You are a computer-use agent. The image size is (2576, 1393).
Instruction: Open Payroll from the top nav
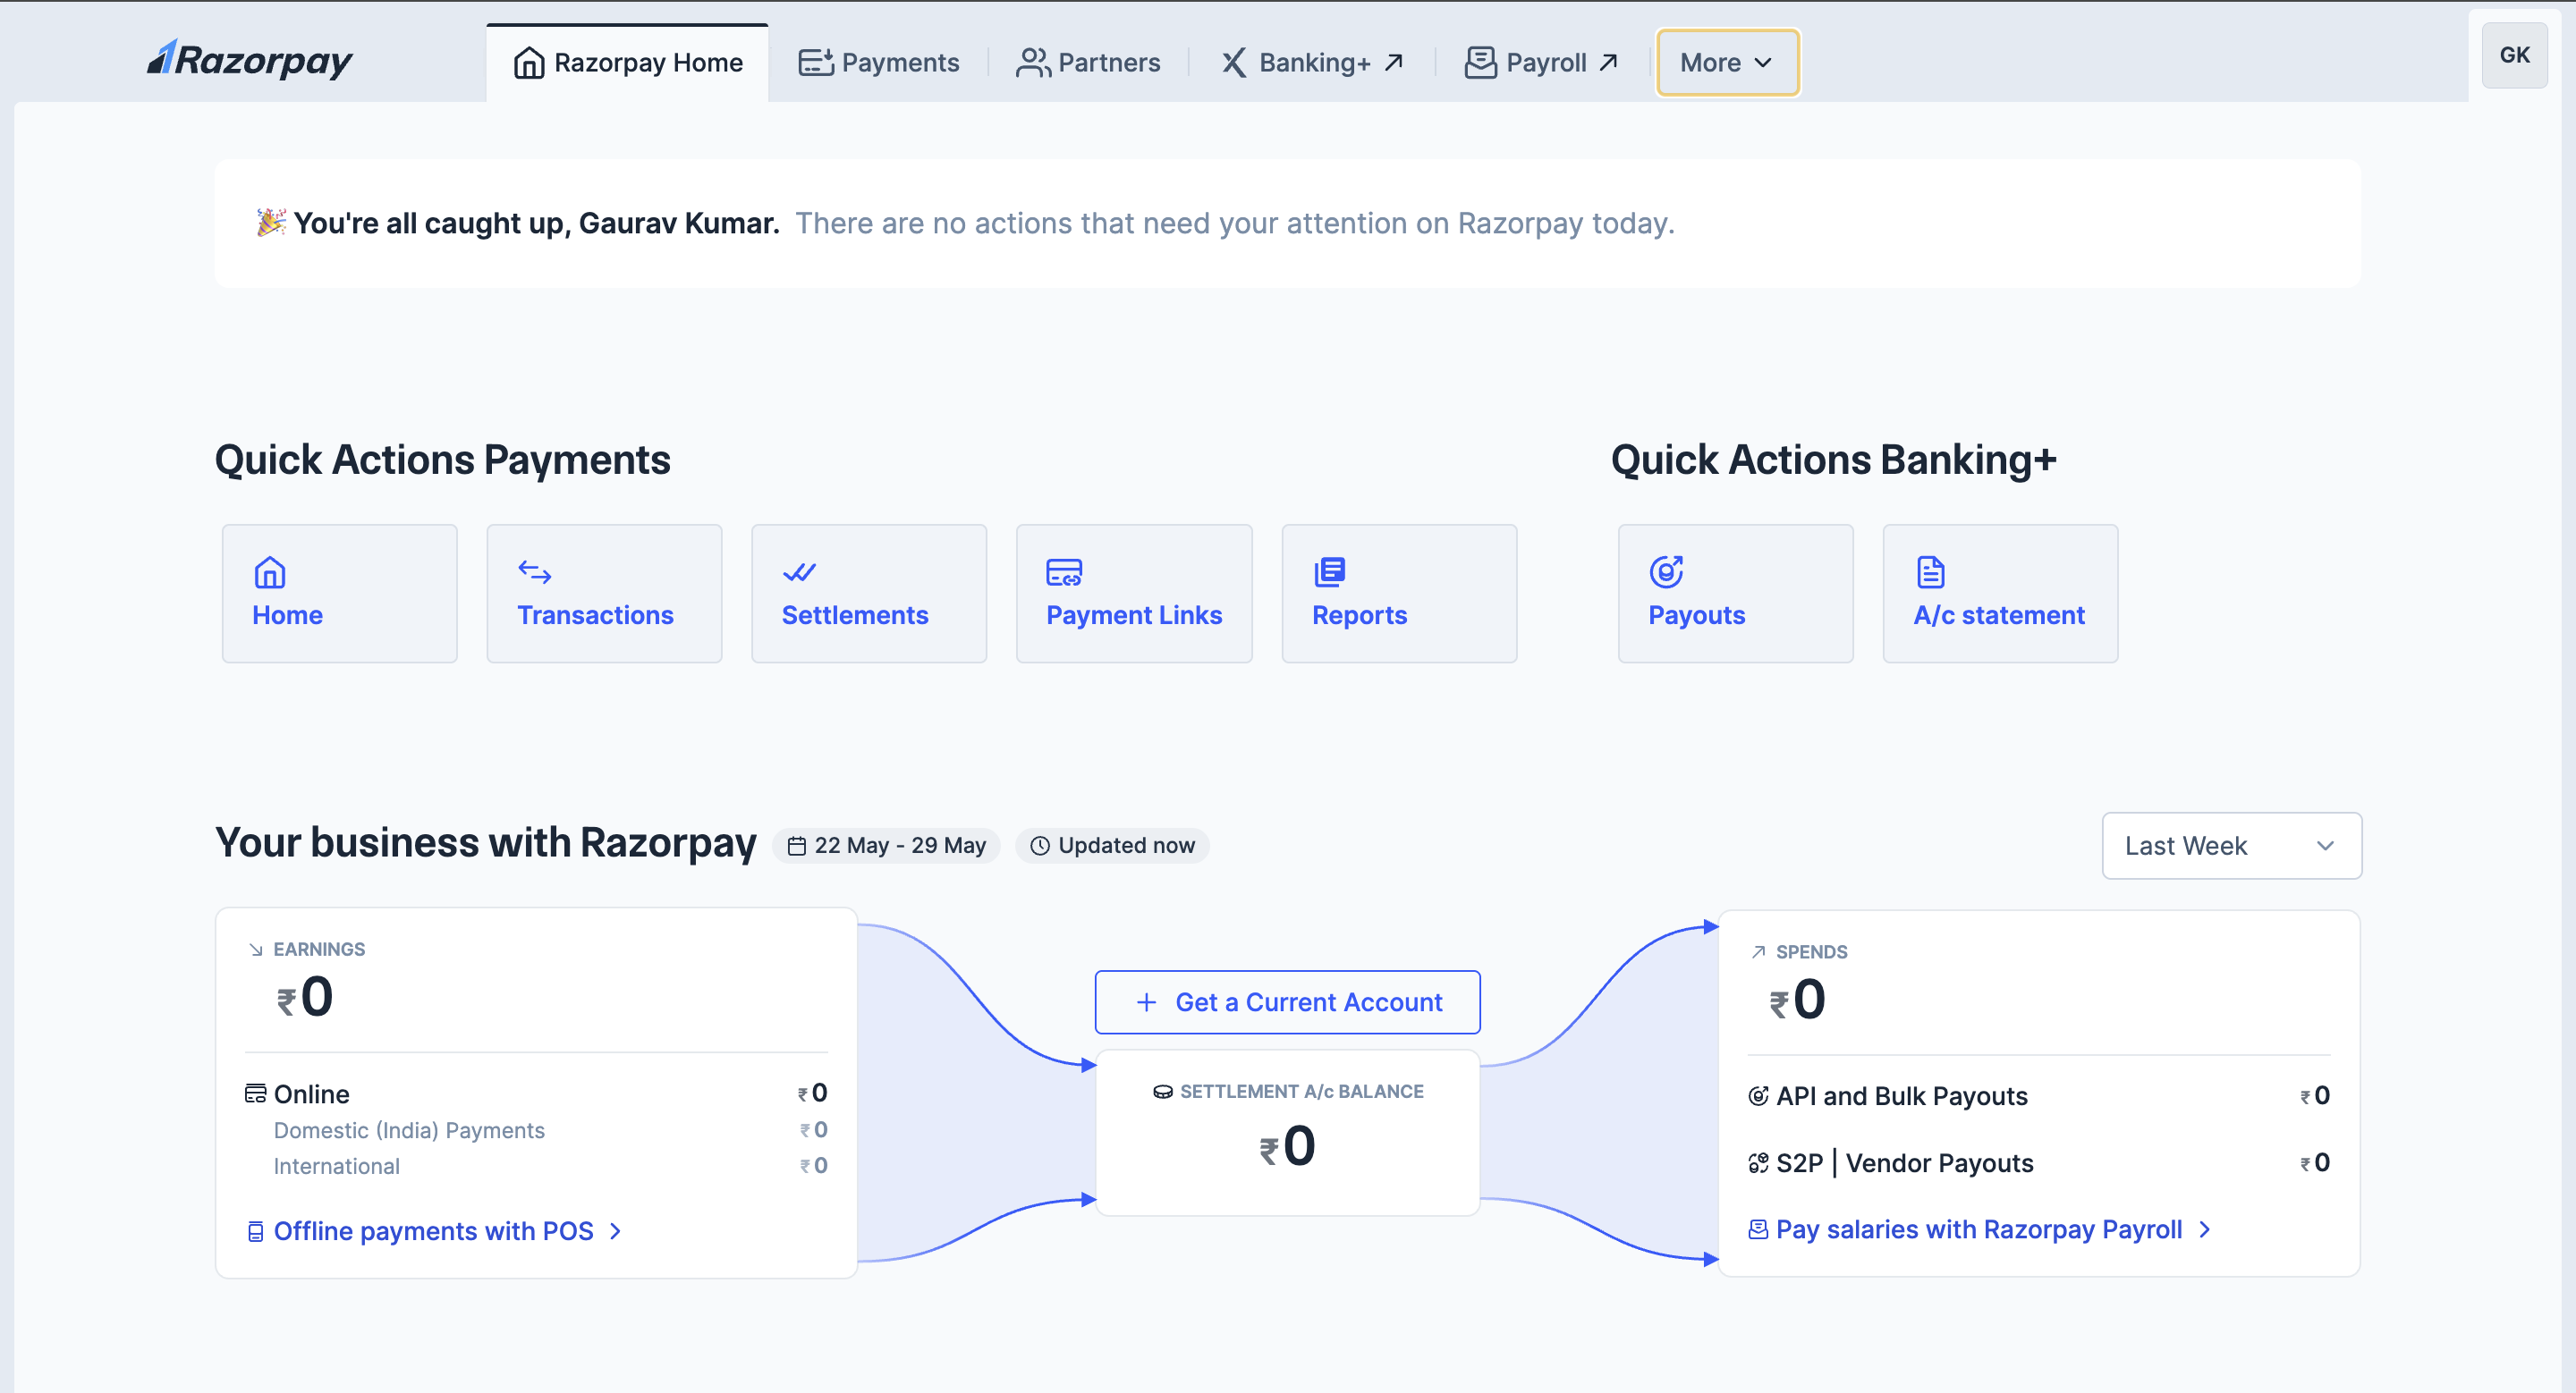pos(1541,63)
